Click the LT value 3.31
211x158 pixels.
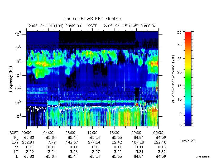point(140,152)
